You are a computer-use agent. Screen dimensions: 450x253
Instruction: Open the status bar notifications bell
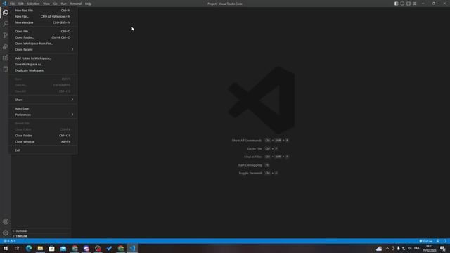point(445,241)
